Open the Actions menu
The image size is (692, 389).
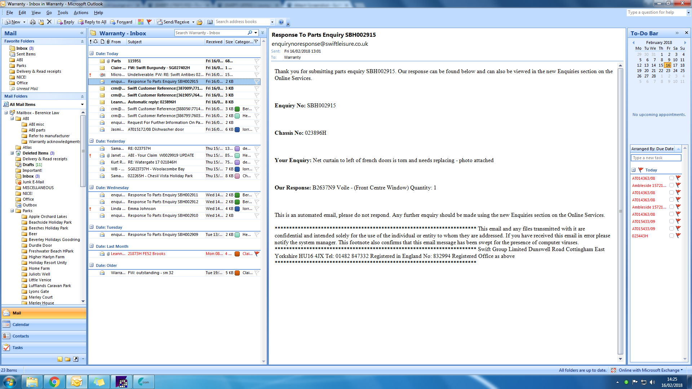click(x=81, y=13)
